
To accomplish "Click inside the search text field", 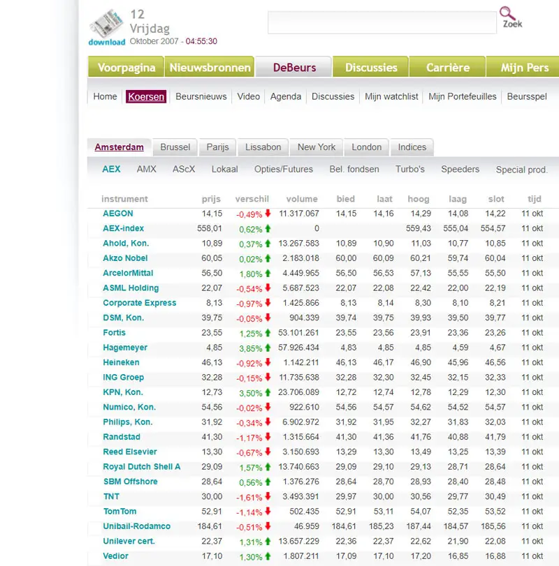I will pyautogui.click(x=381, y=22).
